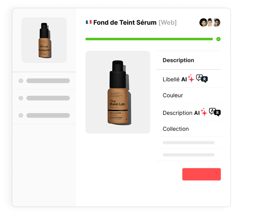The height and width of the screenshot is (215, 262).
Task: Click the green completeness progress bar
Action: [x=149, y=39]
